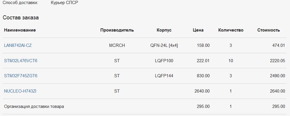Screen dimensions: 290x116
Task: Click the Курьер СПСР delivery method text
Action: point(64,3)
